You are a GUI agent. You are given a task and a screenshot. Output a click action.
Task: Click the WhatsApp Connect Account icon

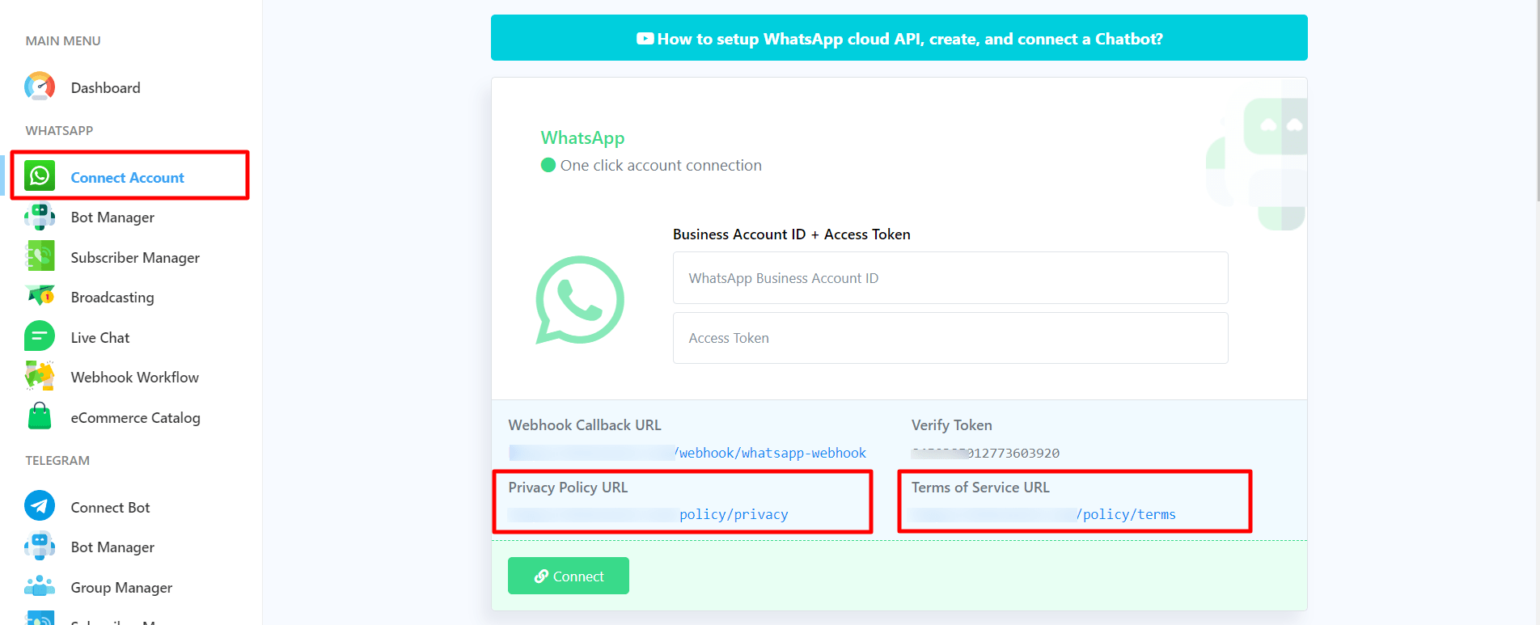coord(40,176)
